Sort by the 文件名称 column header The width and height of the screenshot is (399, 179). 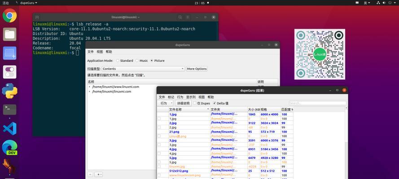(189, 110)
